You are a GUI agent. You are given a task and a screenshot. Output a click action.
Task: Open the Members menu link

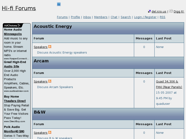pyautogui.click(x=101, y=17)
